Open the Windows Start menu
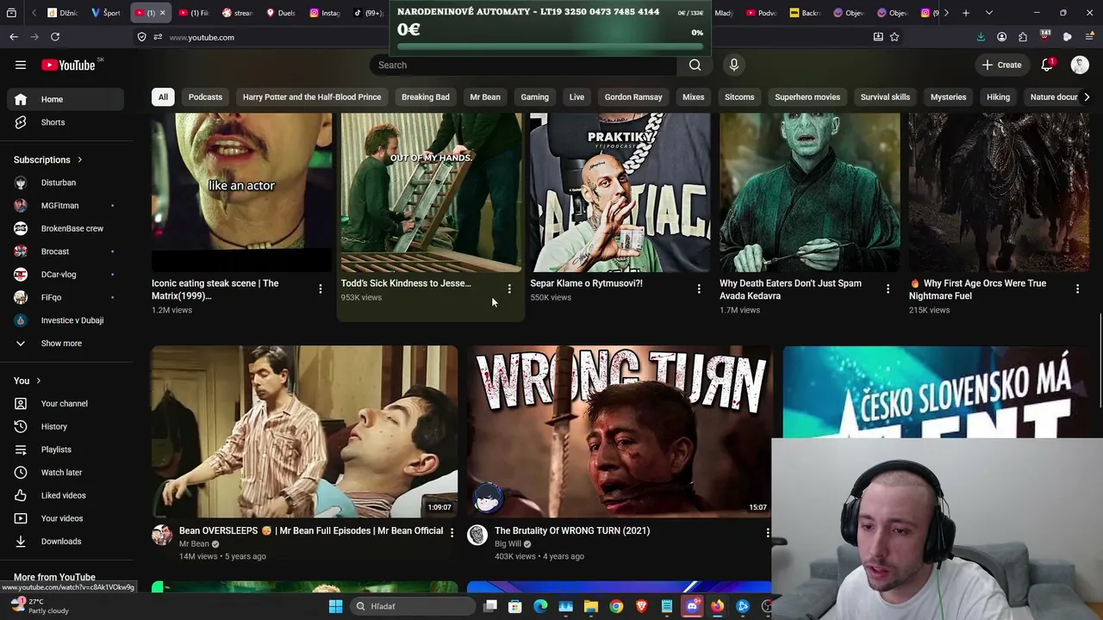Viewport: 1103px width, 620px height. coord(336,606)
